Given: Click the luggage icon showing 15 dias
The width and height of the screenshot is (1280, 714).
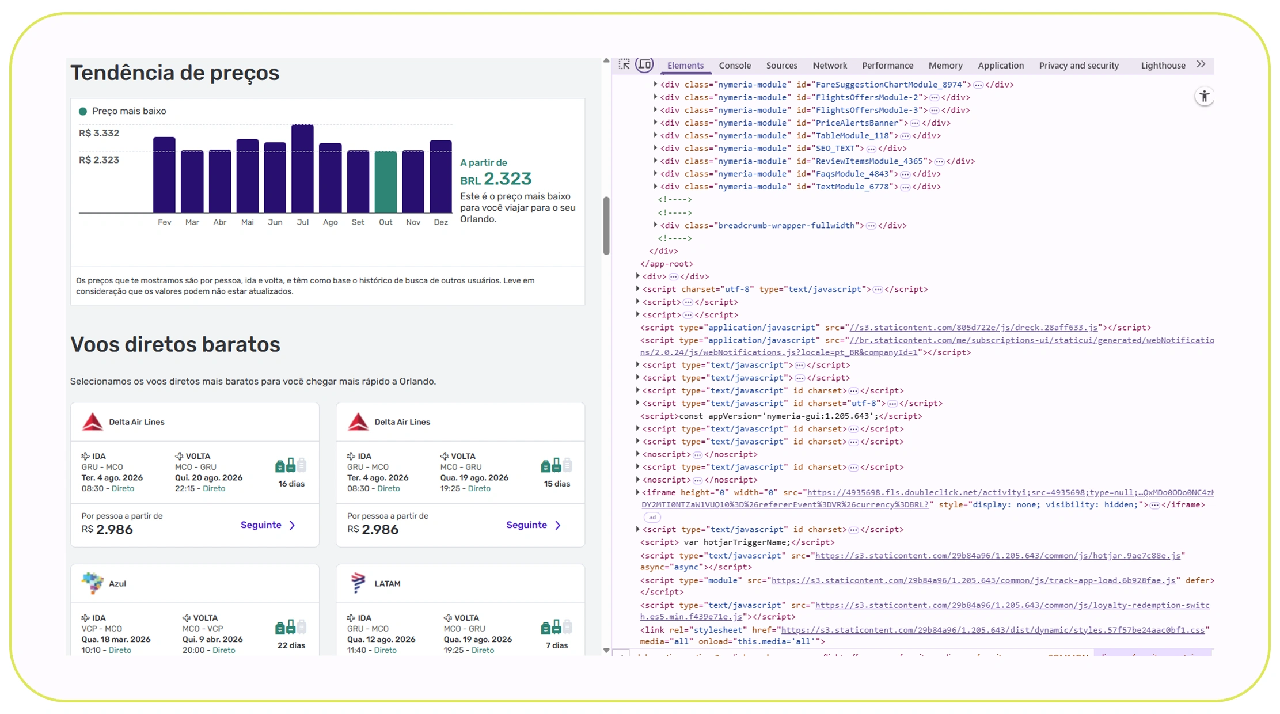Looking at the screenshot, I should [556, 465].
